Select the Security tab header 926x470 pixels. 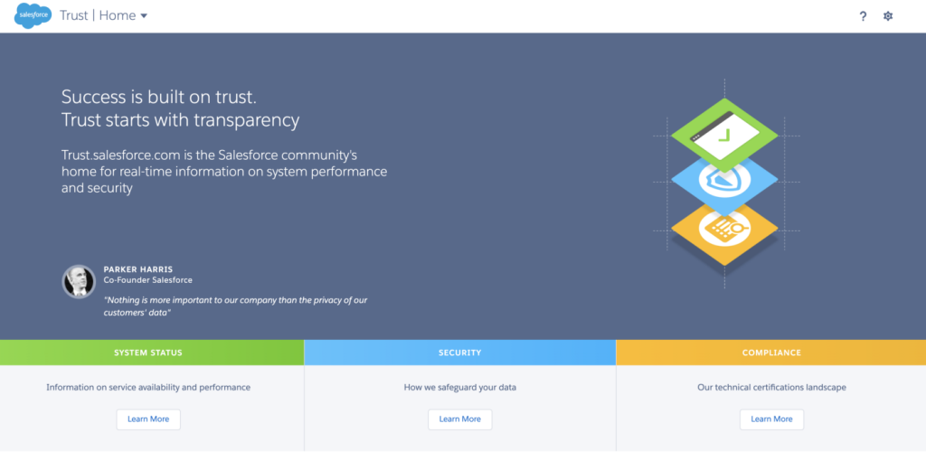[x=460, y=352]
